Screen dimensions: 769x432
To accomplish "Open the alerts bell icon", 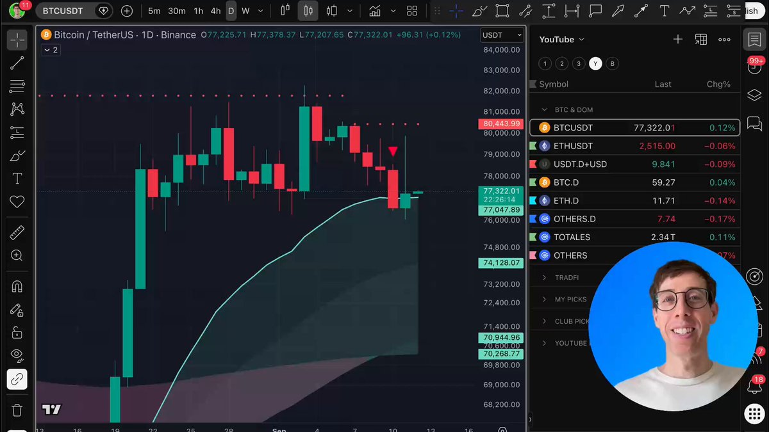I will [x=754, y=387].
